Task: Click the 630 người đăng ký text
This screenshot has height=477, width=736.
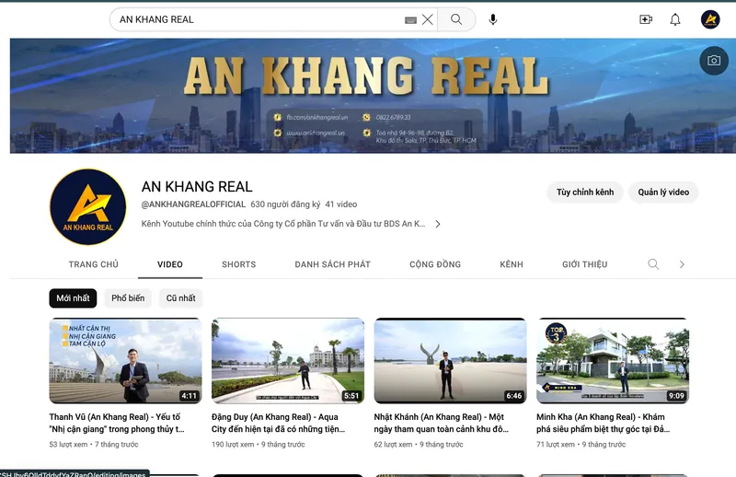Action: [285, 204]
